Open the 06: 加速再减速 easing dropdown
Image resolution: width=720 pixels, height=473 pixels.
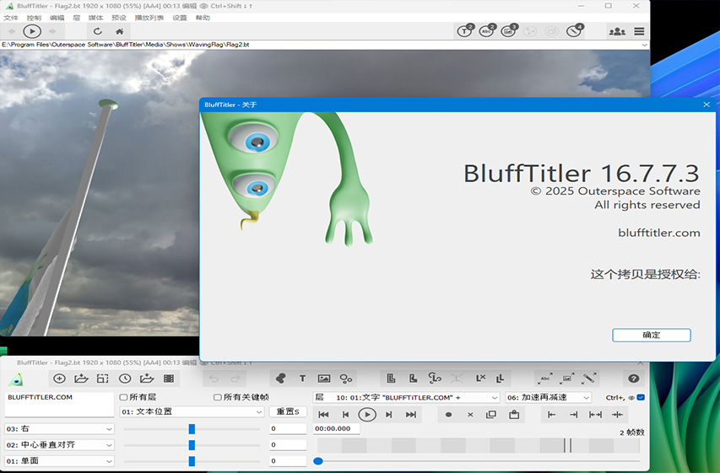coord(548,397)
